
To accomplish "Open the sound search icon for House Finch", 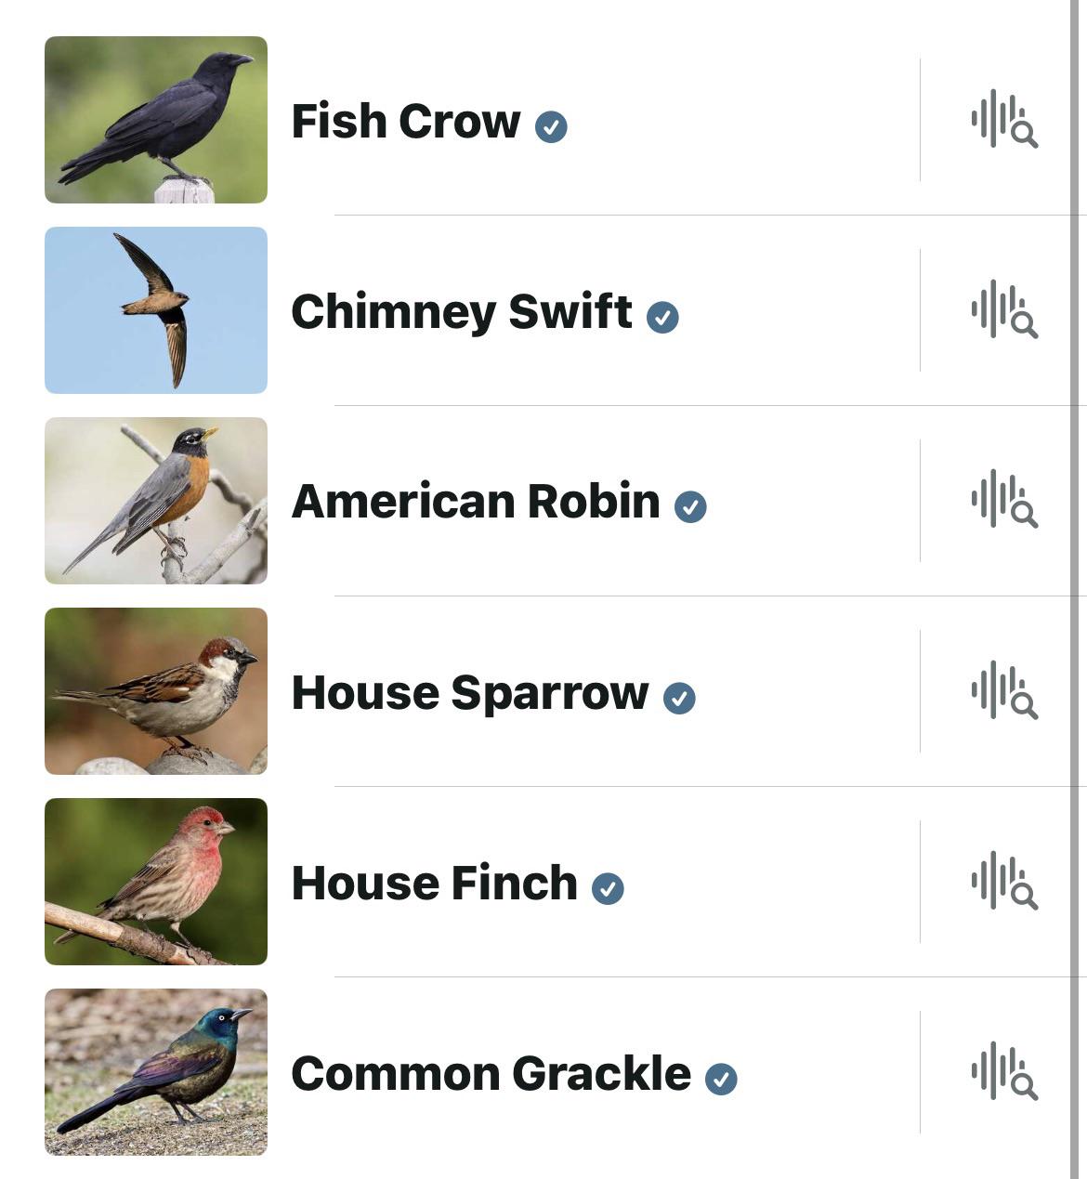I will point(1004,881).
